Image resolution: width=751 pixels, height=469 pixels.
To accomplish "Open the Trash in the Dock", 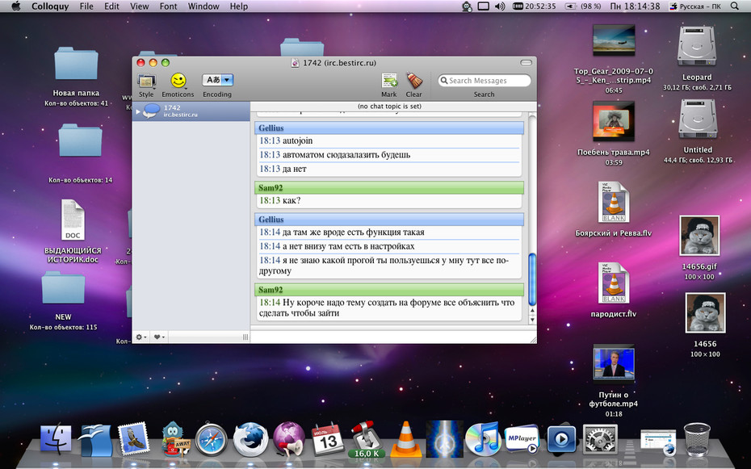I will point(697,439).
